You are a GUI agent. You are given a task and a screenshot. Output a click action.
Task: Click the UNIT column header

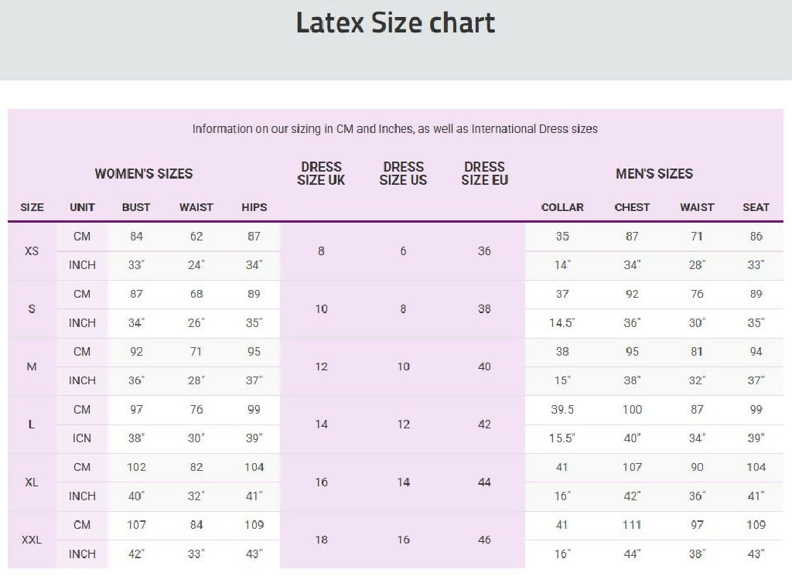[82, 207]
